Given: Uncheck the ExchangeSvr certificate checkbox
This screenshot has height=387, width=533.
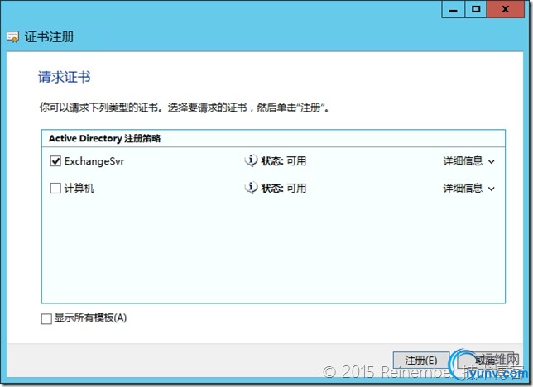Looking at the screenshot, I should 55,160.
